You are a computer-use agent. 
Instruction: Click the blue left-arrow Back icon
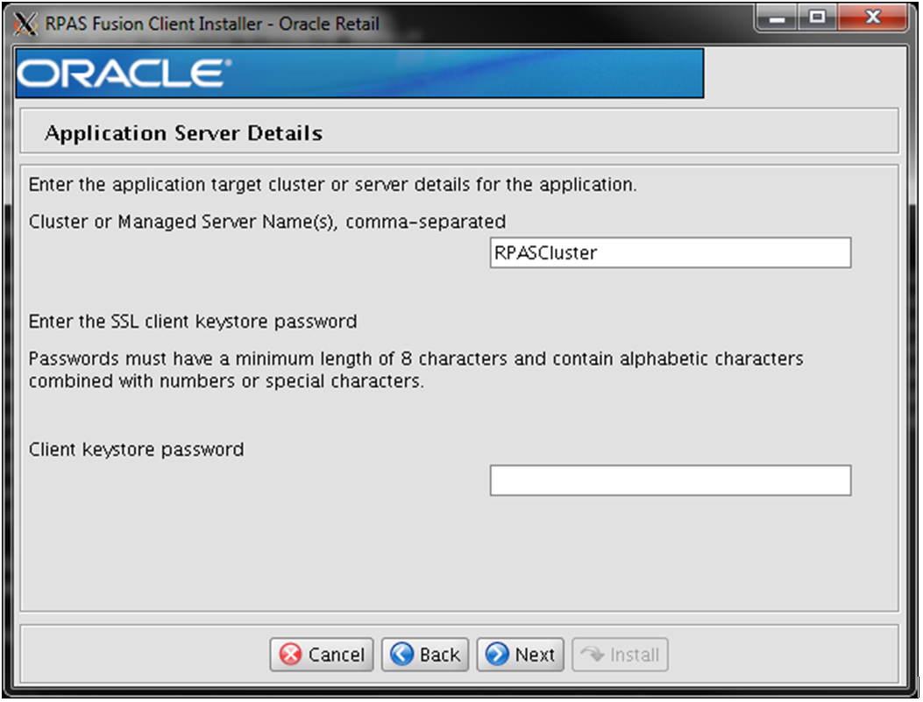click(402, 656)
